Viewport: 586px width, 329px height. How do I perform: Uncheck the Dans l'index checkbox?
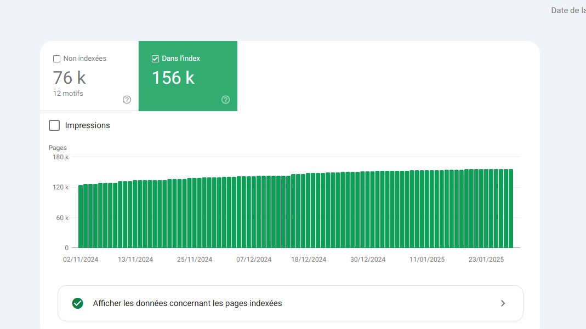(x=156, y=59)
